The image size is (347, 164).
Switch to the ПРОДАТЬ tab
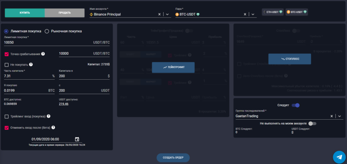64,13
